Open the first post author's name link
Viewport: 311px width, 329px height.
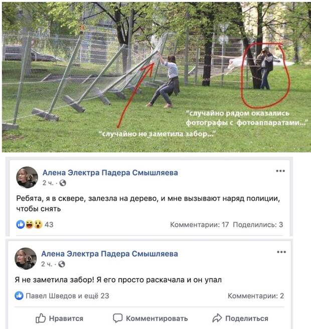click(110, 173)
